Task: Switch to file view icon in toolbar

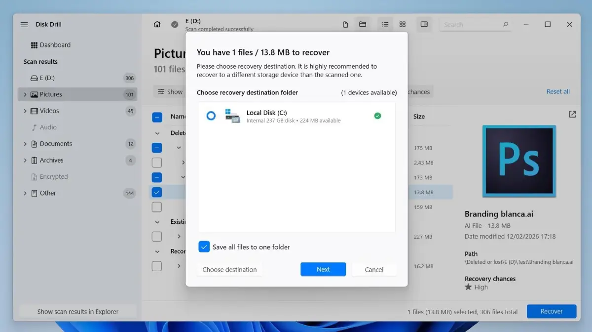Action: [x=345, y=24]
